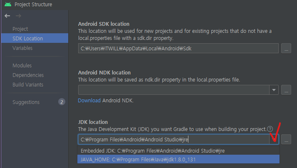Click the 'Android NDK location' heading

pyautogui.click(x=104, y=72)
